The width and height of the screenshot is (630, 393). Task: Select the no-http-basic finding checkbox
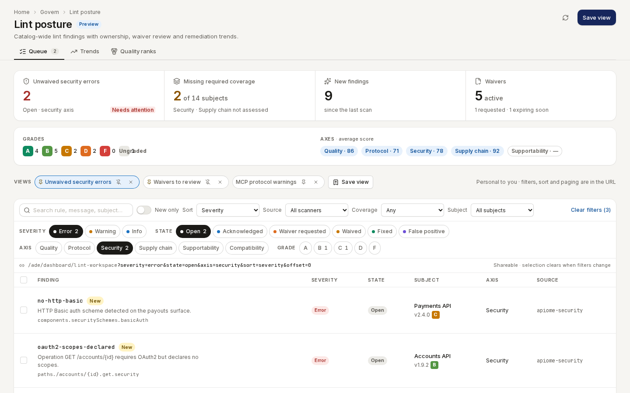click(x=24, y=310)
